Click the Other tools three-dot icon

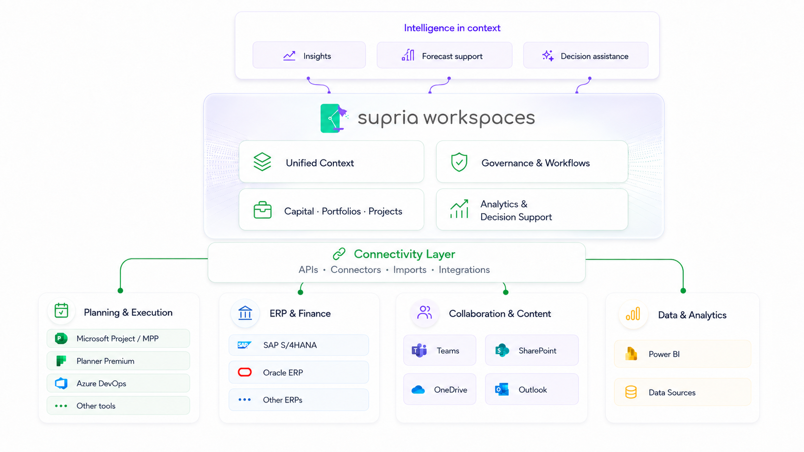(x=61, y=406)
